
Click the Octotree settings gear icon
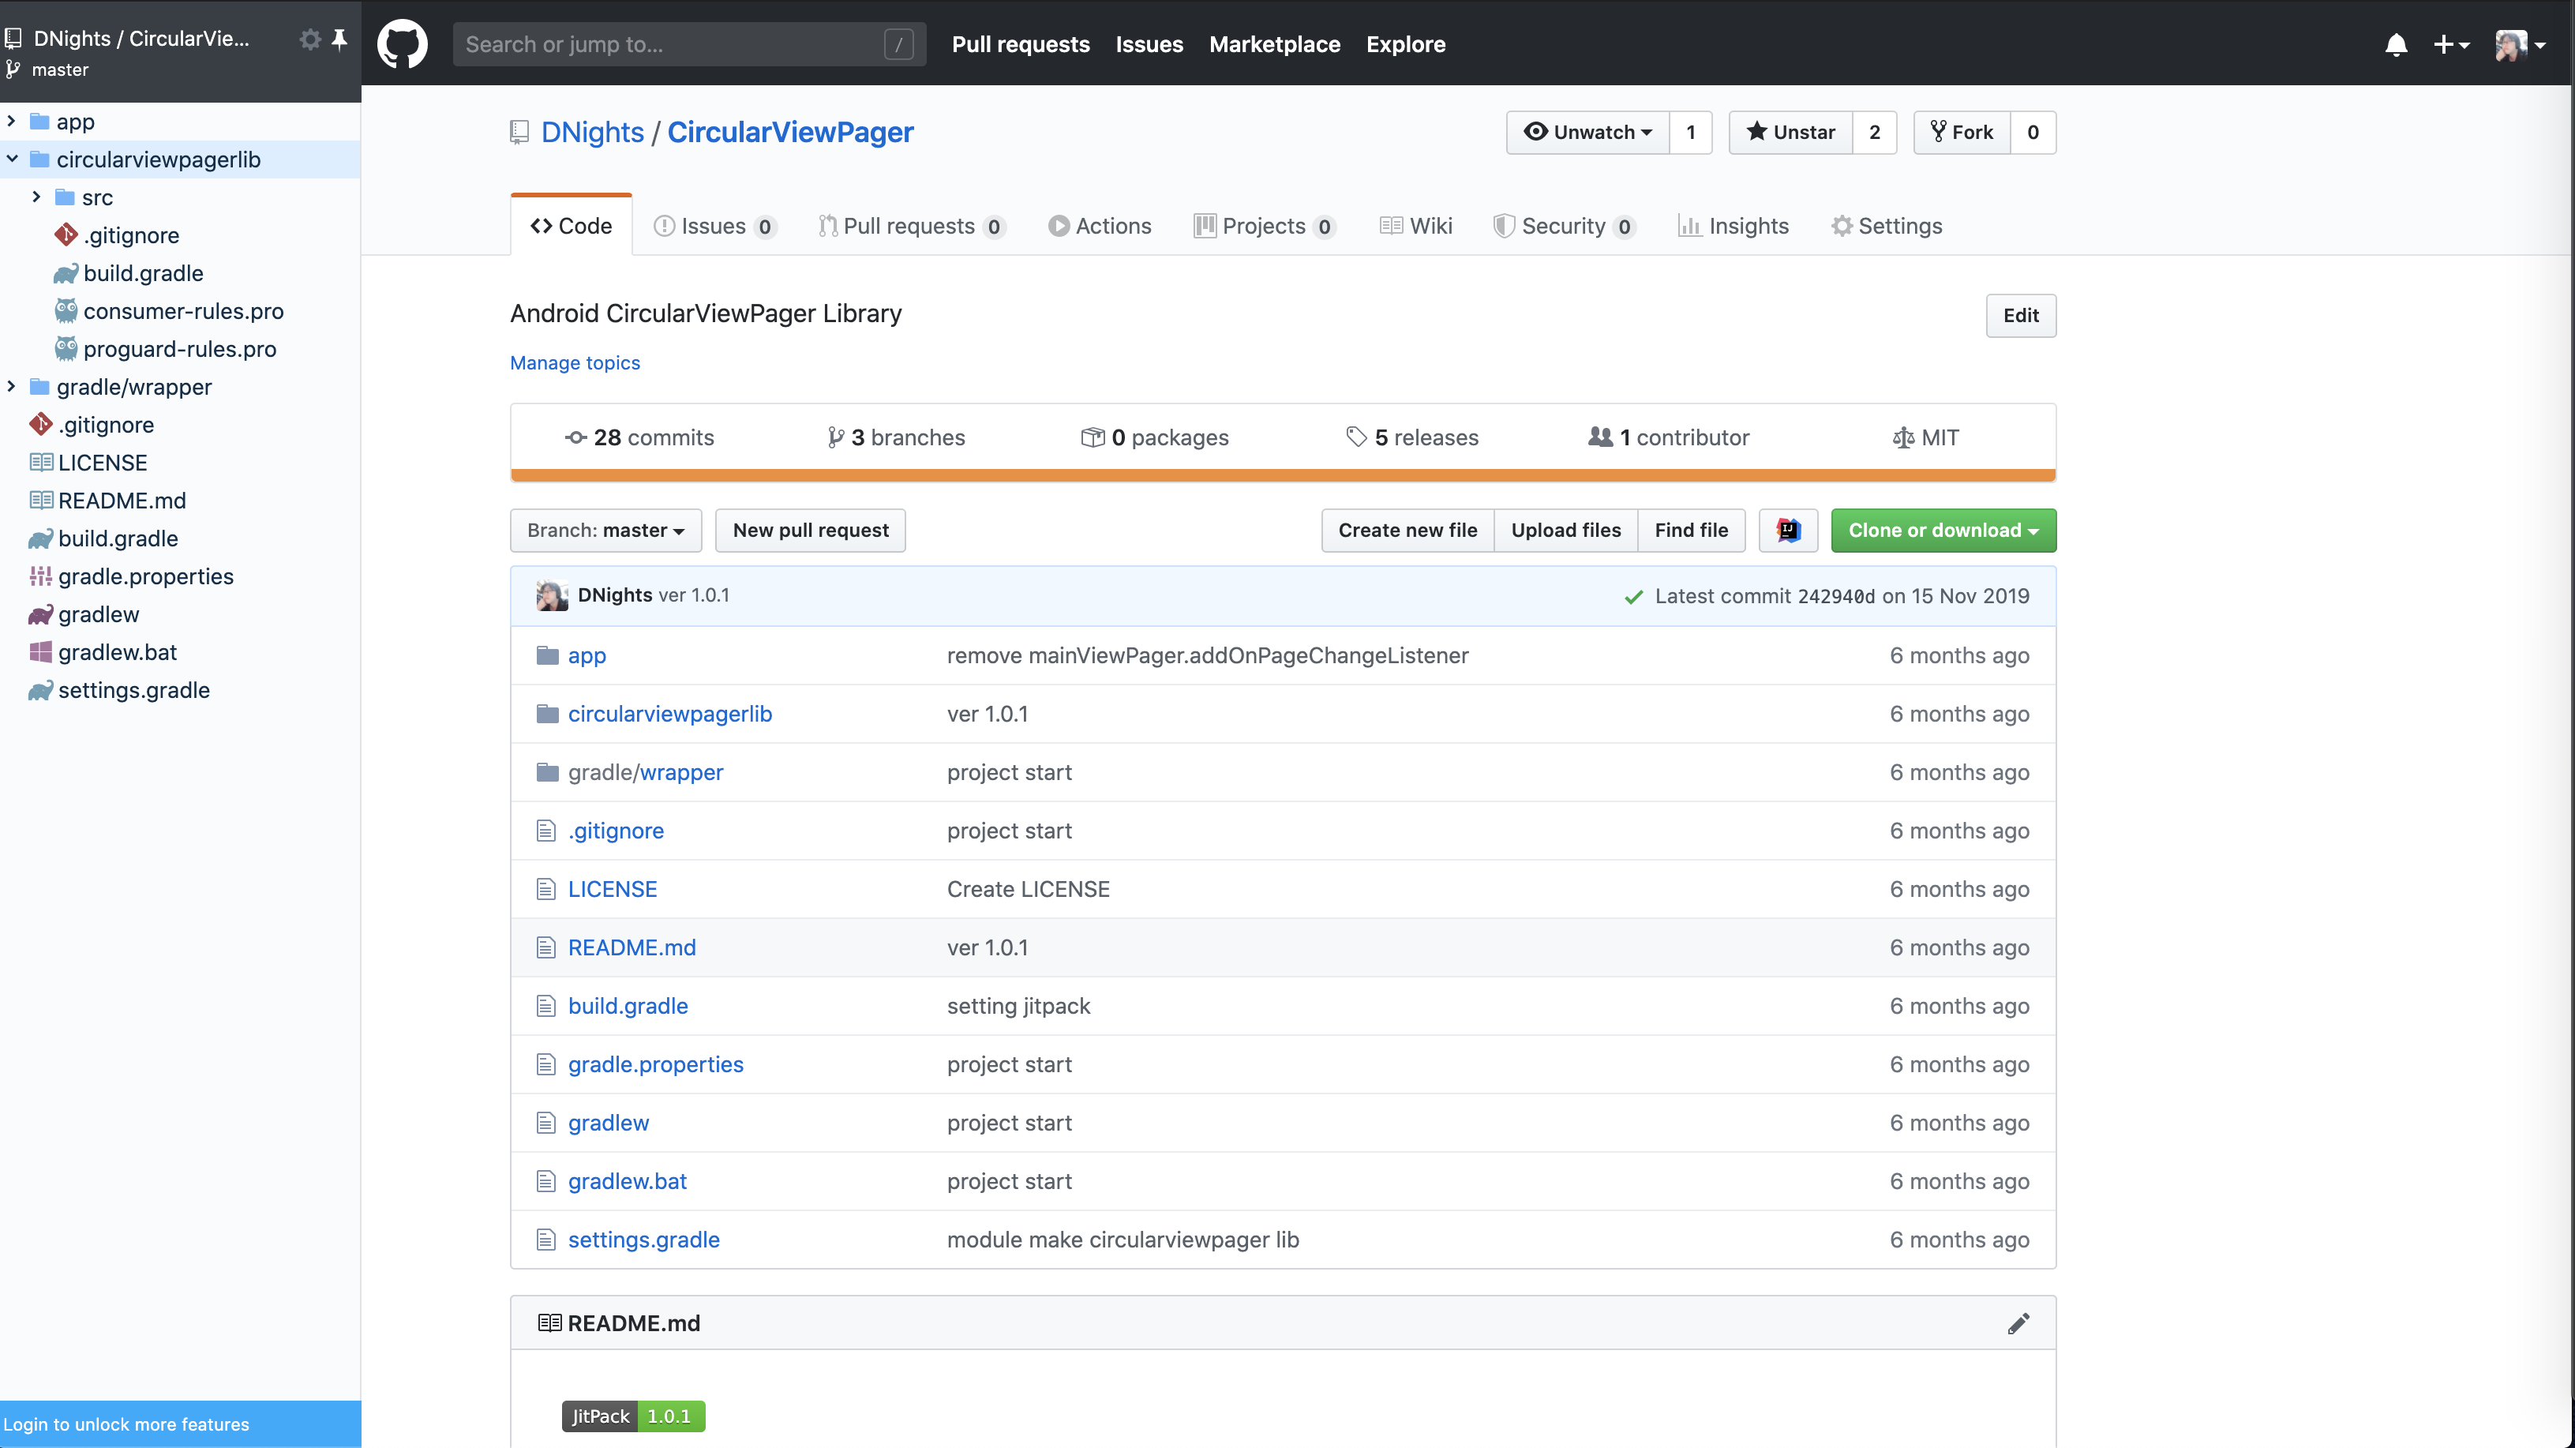click(x=310, y=39)
